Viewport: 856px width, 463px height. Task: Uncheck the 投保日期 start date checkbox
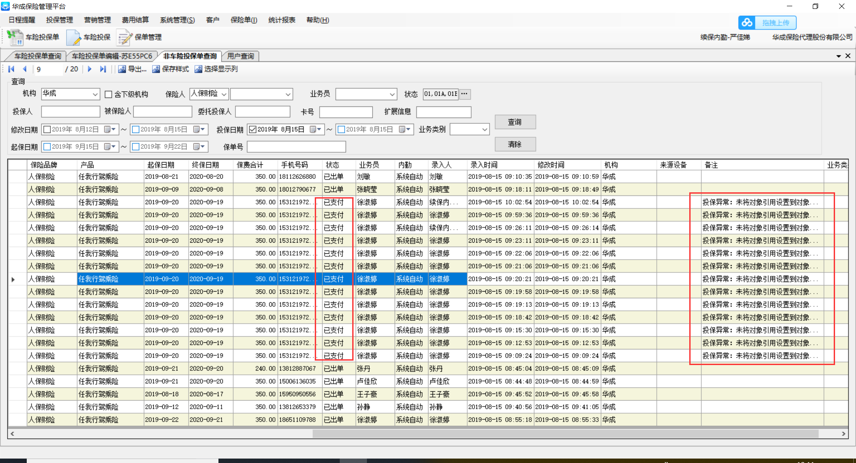pyautogui.click(x=253, y=130)
